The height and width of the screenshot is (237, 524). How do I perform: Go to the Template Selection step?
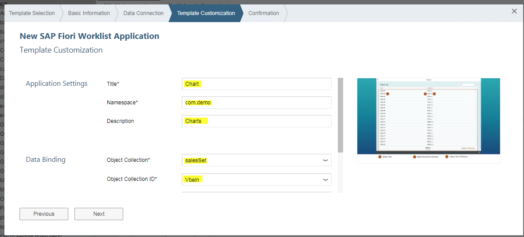pos(32,13)
